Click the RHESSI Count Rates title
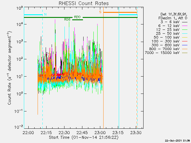Screen dimensions: 191x143 [x=84, y=3]
